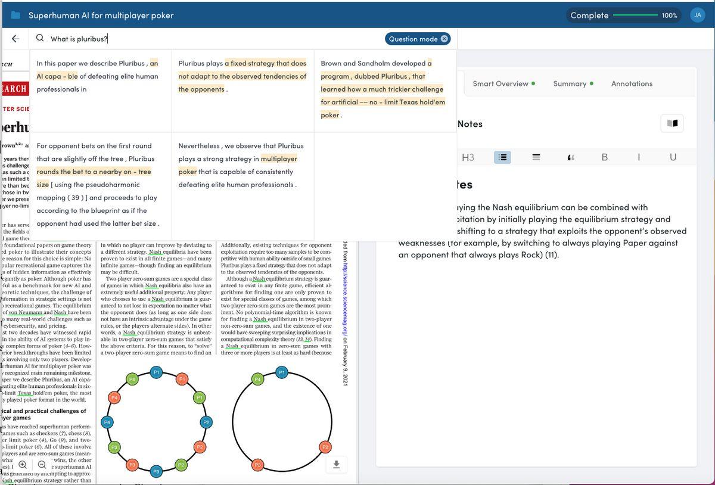Click the Complete status label
Image resolution: width=715 pixels, height=485 pixels.
coord(589,15)
